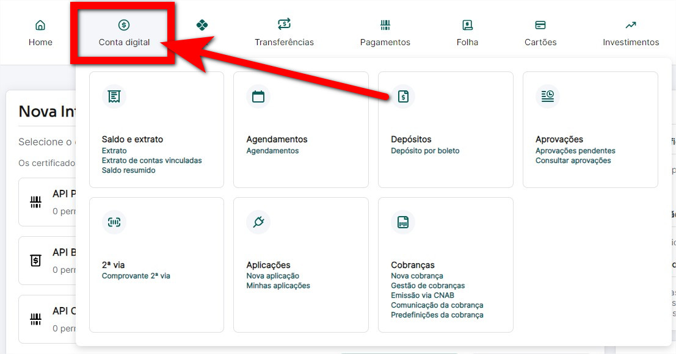Screen dimensions: 676x354
Task: Select Depósito por boleto link
Action: click(x=425, y=151)
